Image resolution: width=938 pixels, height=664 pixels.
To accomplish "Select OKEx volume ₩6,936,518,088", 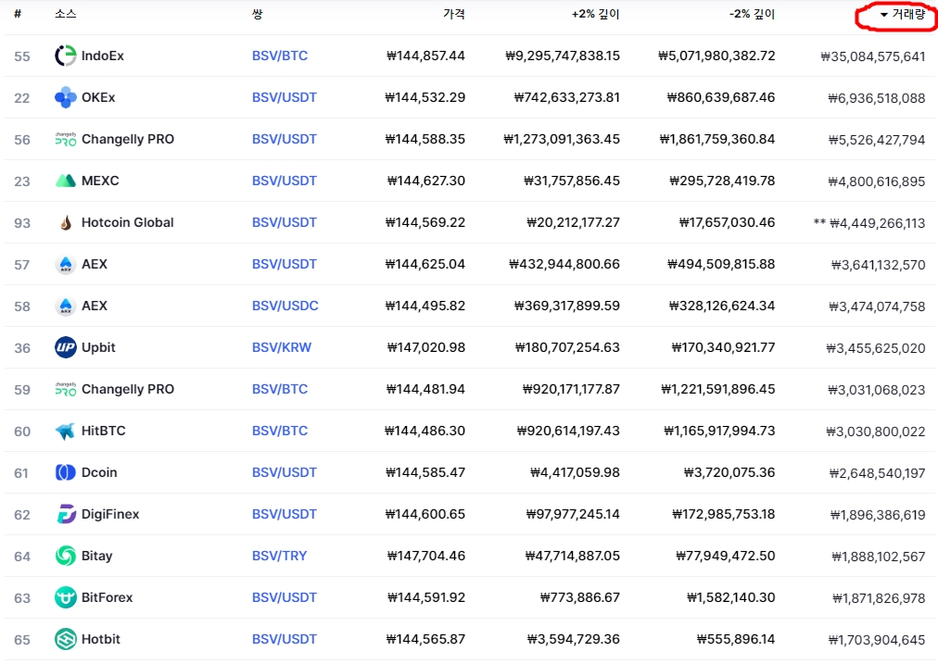I will click(x=877, y=98).
